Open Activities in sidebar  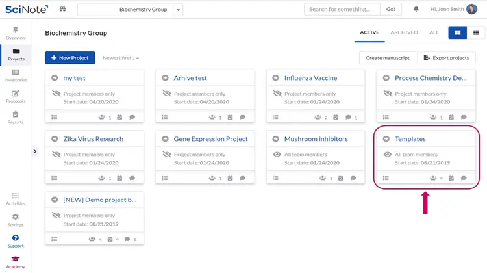coord(16,200)
